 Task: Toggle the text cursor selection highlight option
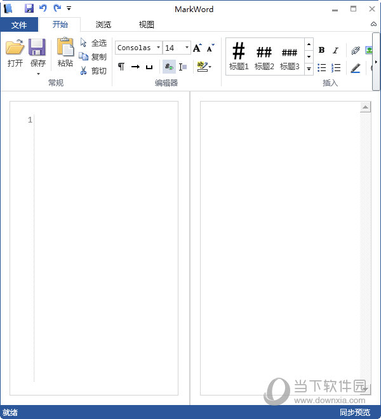(183, 67)
